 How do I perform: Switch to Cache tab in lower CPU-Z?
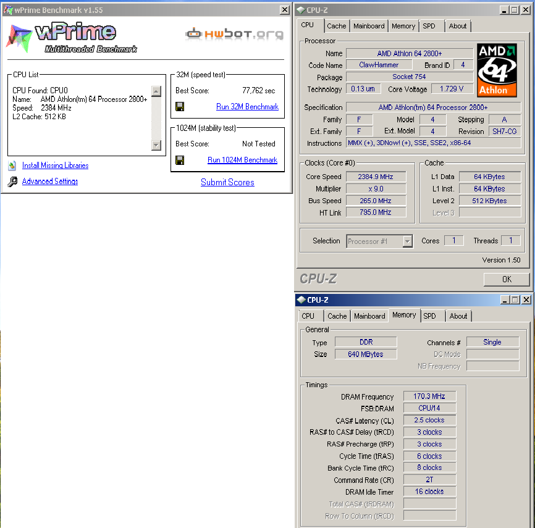tap(337, 316)
